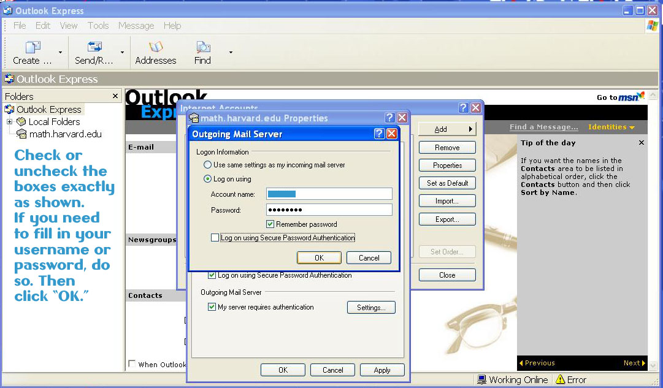
Task: Click the Working Online status icon
Action: tap(482, 380)
